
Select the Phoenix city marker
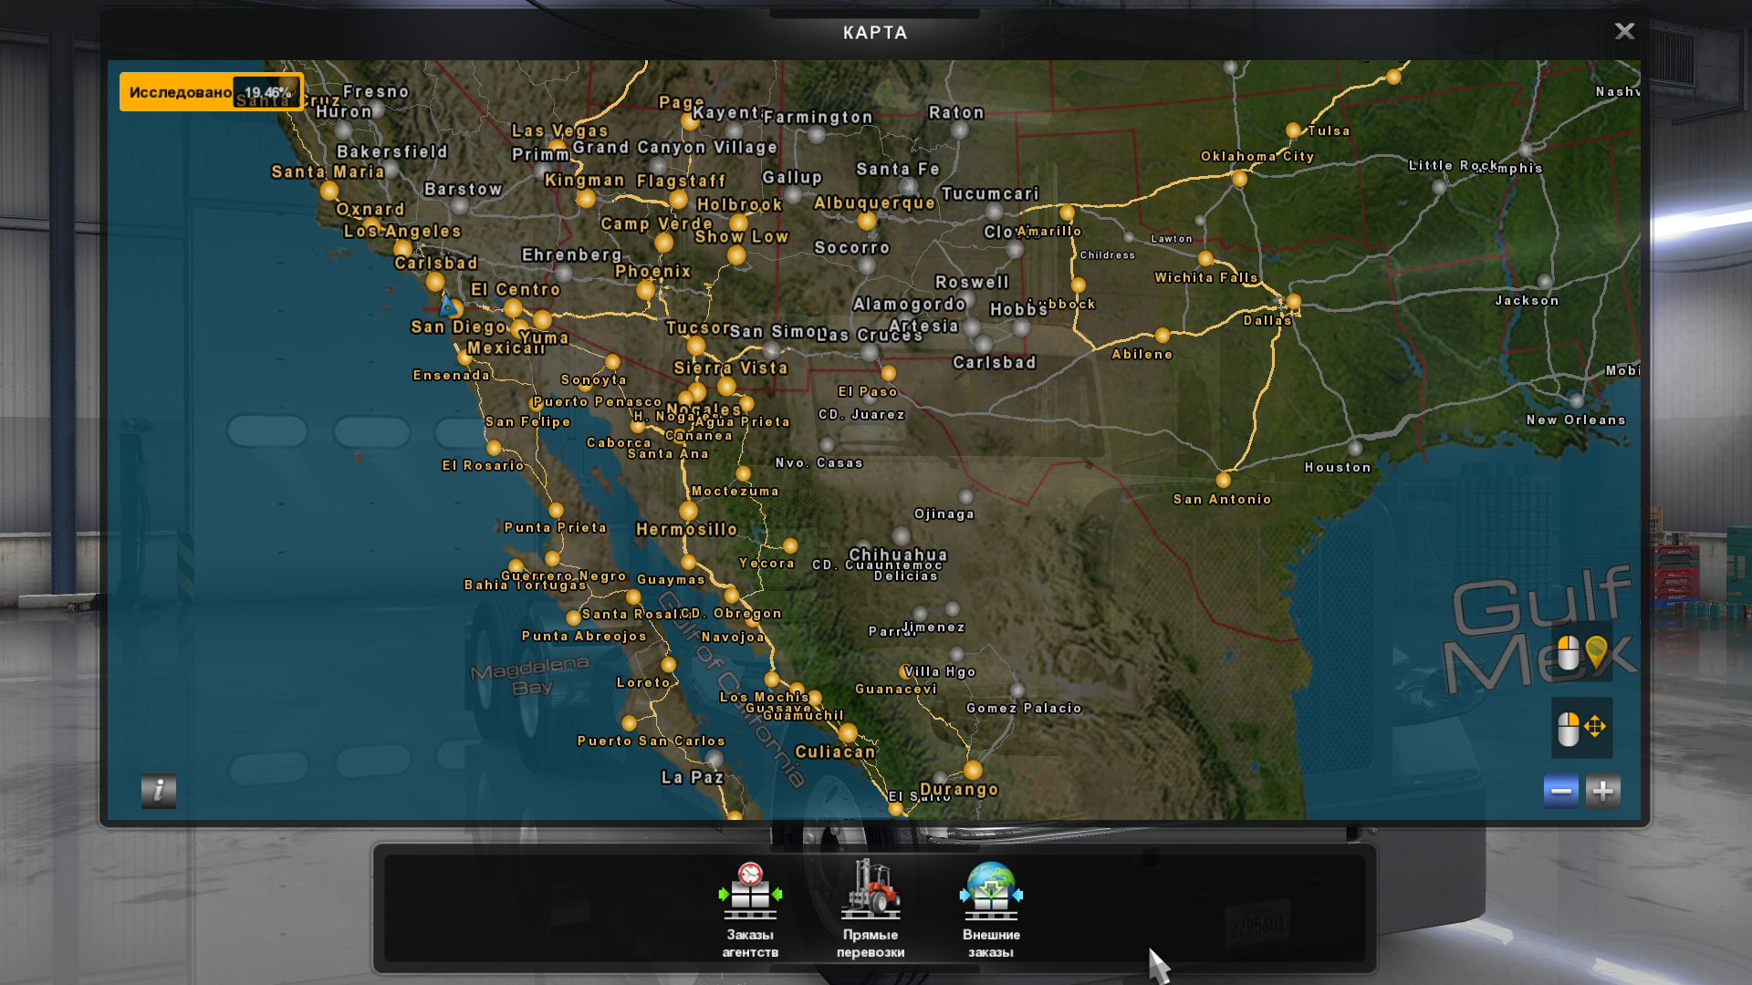[646, 290]
